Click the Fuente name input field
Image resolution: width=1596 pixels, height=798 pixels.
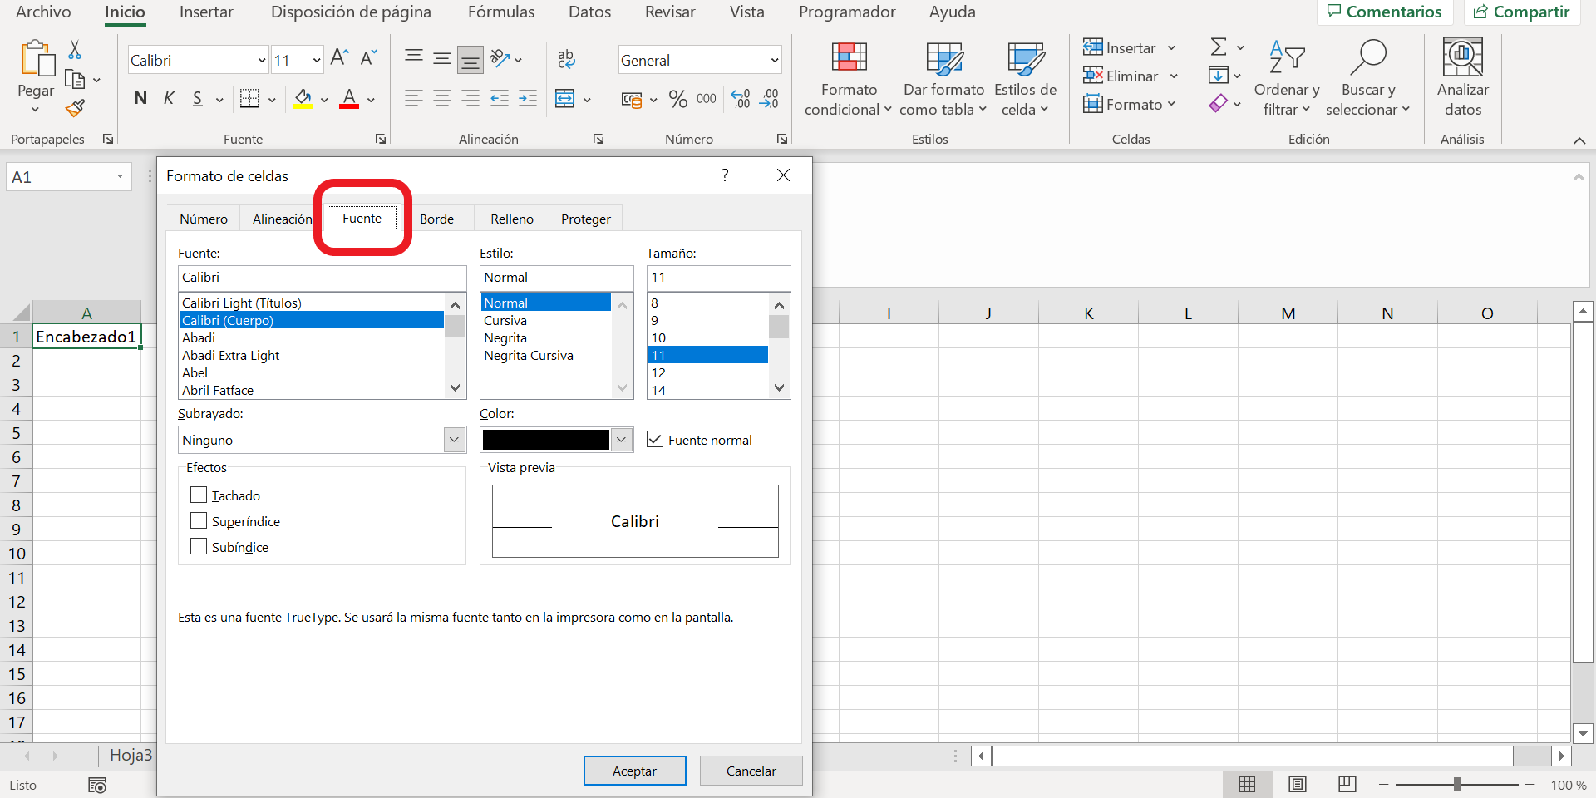pyautogui.click(x=322, y=278)
